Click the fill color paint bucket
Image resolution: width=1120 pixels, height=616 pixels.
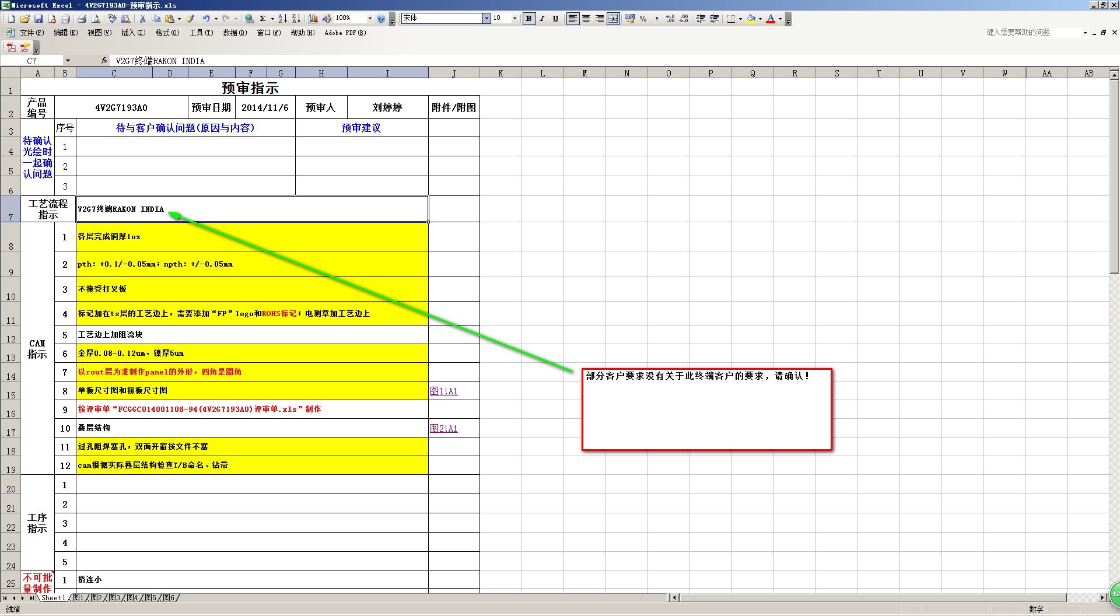(751, 19)
